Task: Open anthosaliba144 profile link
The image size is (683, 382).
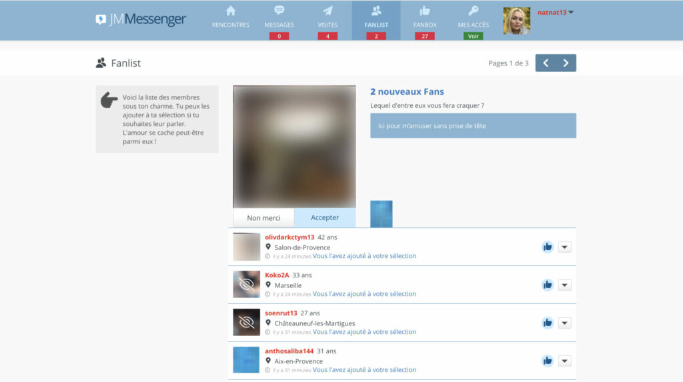Action: (289, 351)
